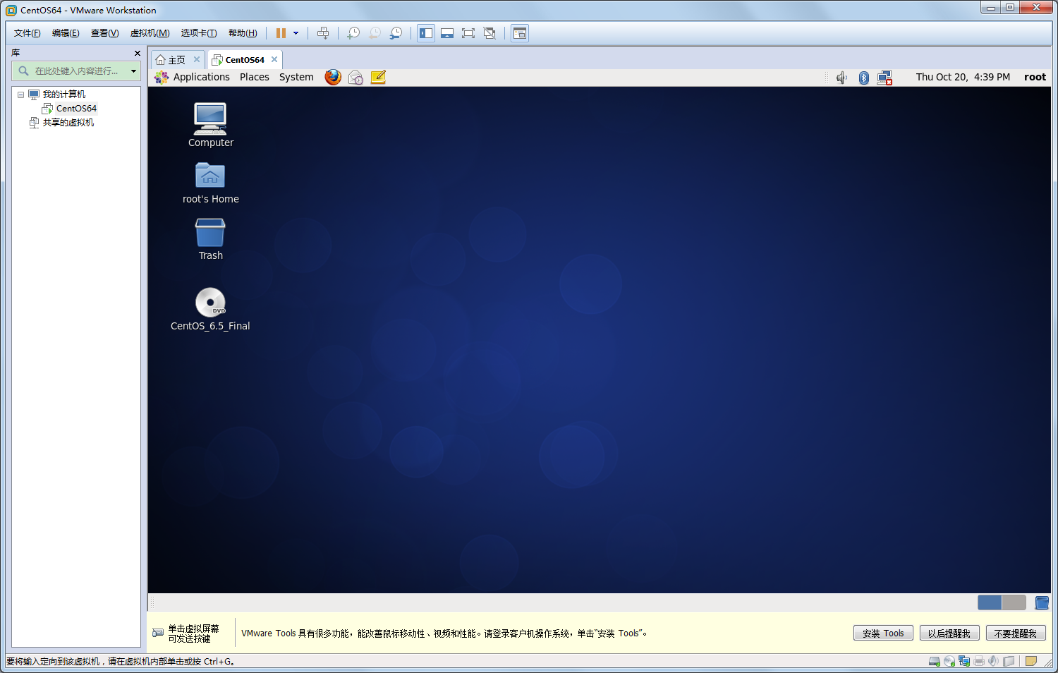Open the 帮助 menu
This screenshot has height=673, width=1058.
tap(243, 33)
